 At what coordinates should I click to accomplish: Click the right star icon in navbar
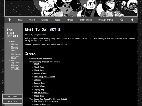click(x=132, y=20)
